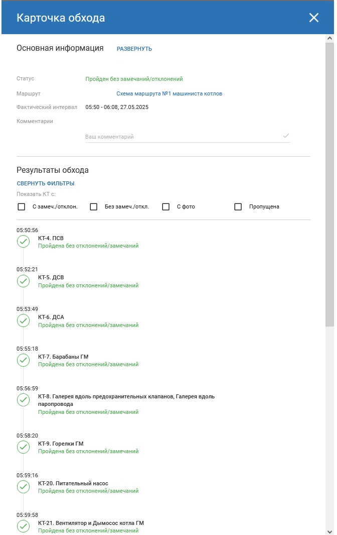Click the status icon for КТ-7. Барабаны ГМ
The height and width of the screenshot is (535, 337).
tap(23, 360)
